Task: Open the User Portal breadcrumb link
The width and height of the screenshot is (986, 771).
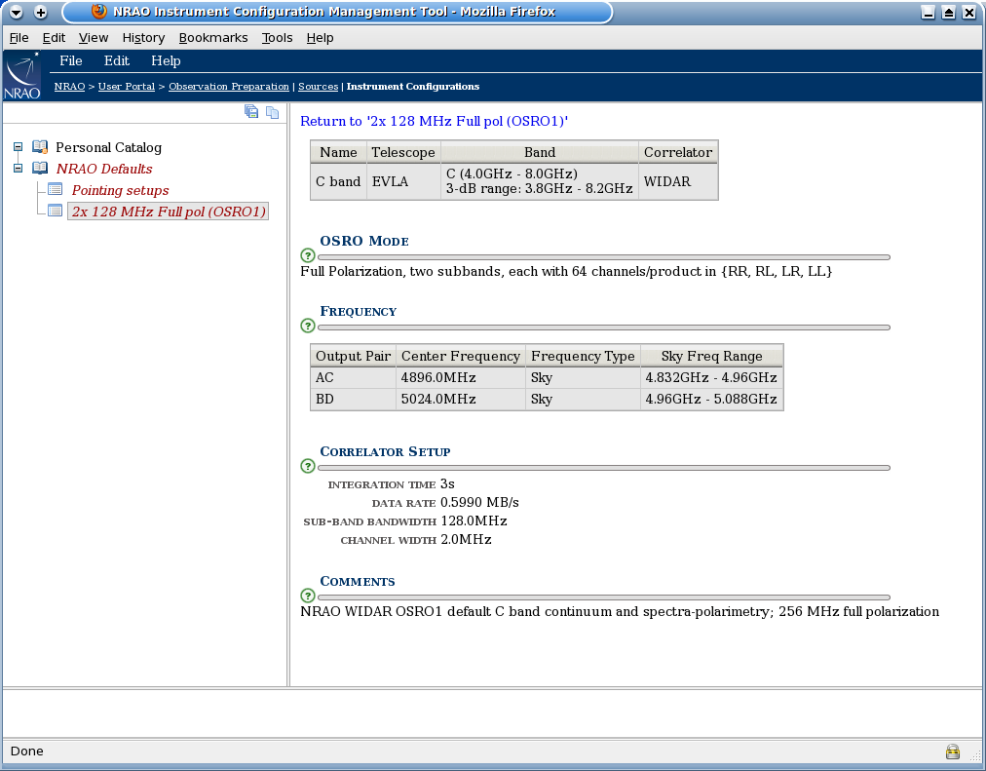Action: click(126, 86)
